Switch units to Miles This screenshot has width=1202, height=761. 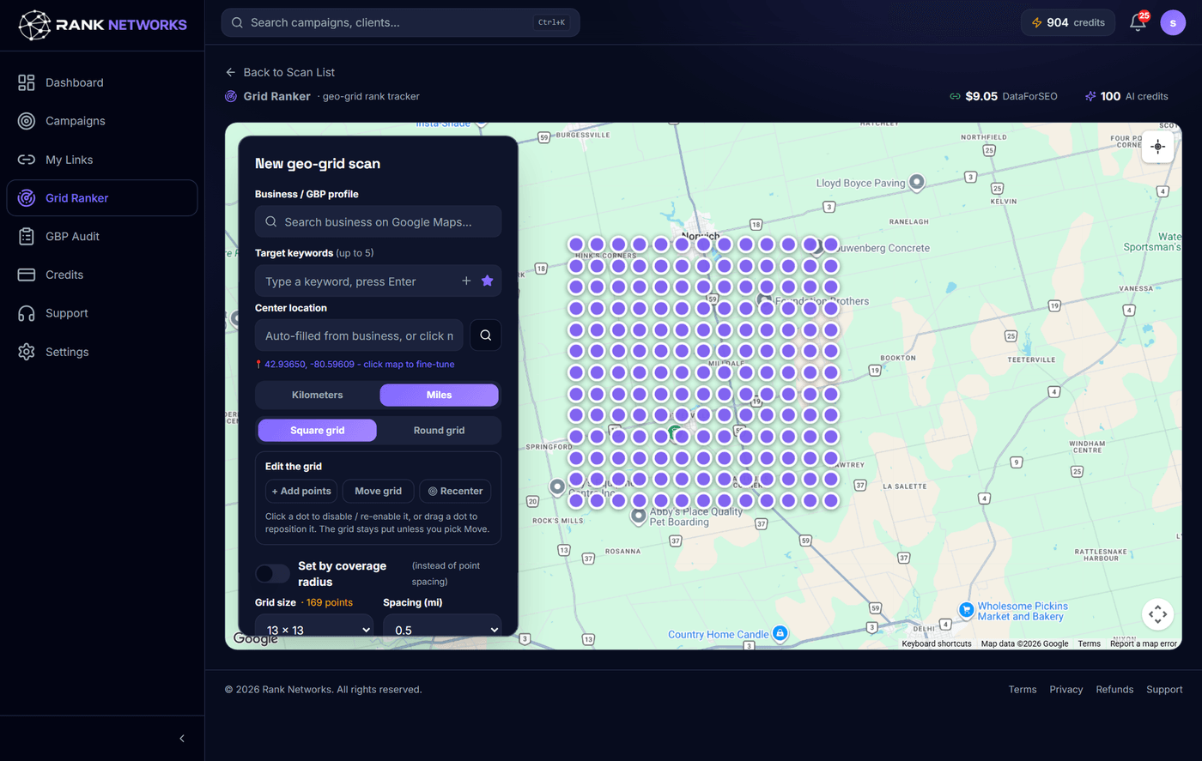click(x=439, y=395)
